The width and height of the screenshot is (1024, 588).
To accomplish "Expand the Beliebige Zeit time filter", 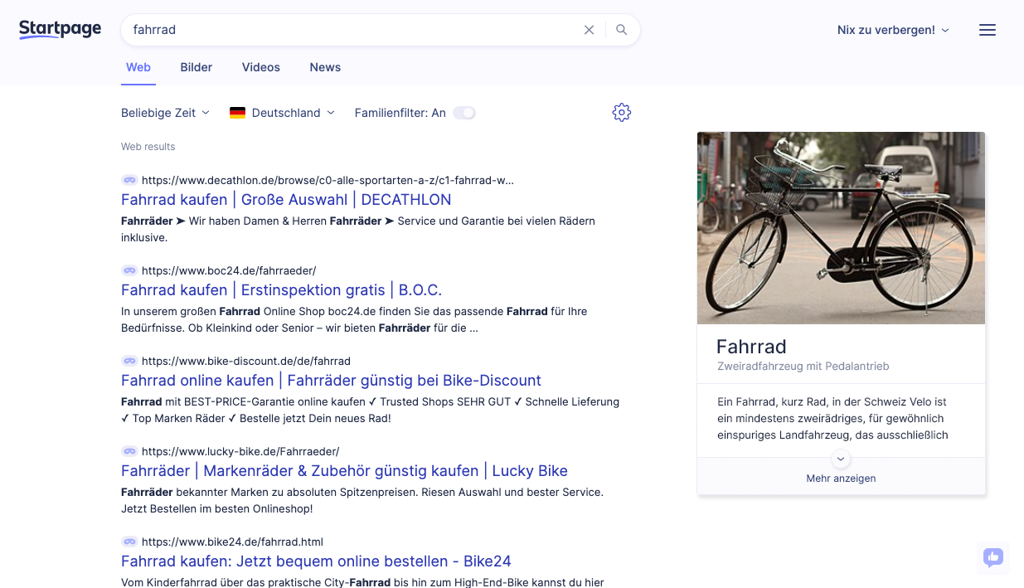I will pyautogui.click(x=165, y=113).
